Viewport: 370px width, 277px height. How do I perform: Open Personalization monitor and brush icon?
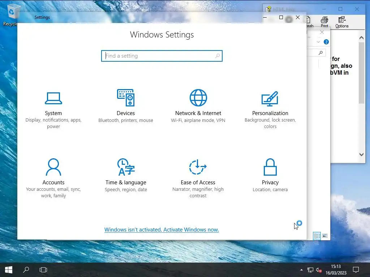(x=270, y=98)
